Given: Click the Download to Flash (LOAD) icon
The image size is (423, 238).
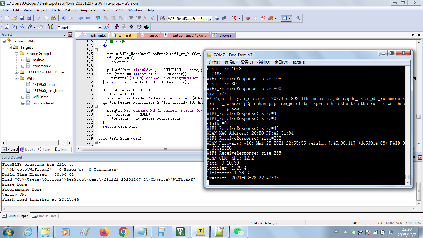Looking at the screenshot, I should (51, 27).
